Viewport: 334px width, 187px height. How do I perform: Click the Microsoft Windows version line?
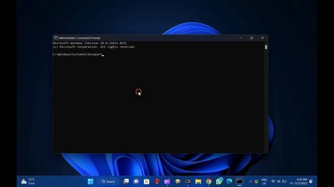tap(90, 43)
